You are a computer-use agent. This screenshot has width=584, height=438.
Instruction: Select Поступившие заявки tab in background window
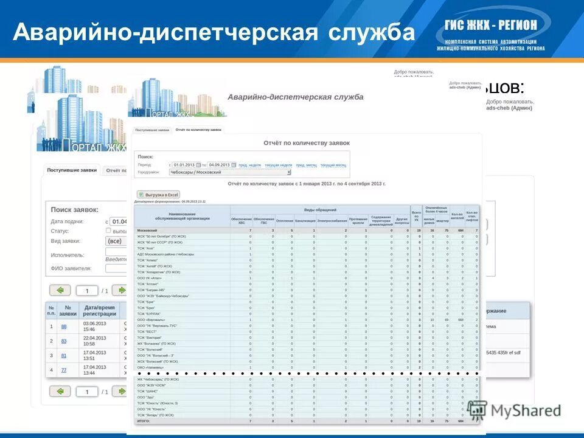72,170
